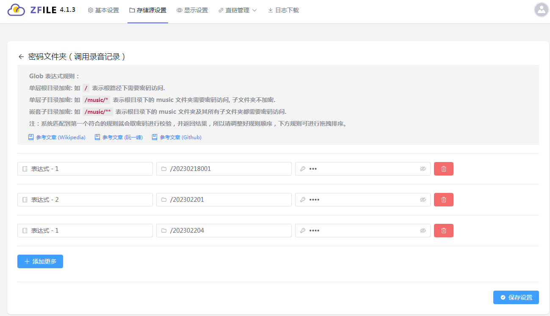The height and width of the screenshot is (316, 550).
Task: Expand the 直链管理 dropdown menu
Action: point(237,10)
